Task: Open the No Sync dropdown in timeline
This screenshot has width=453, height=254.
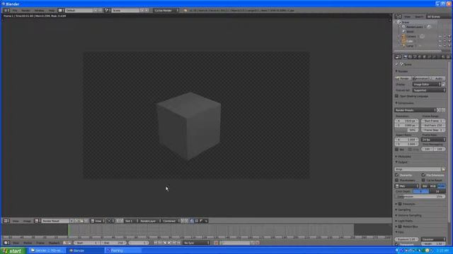Action: [196, 243]
